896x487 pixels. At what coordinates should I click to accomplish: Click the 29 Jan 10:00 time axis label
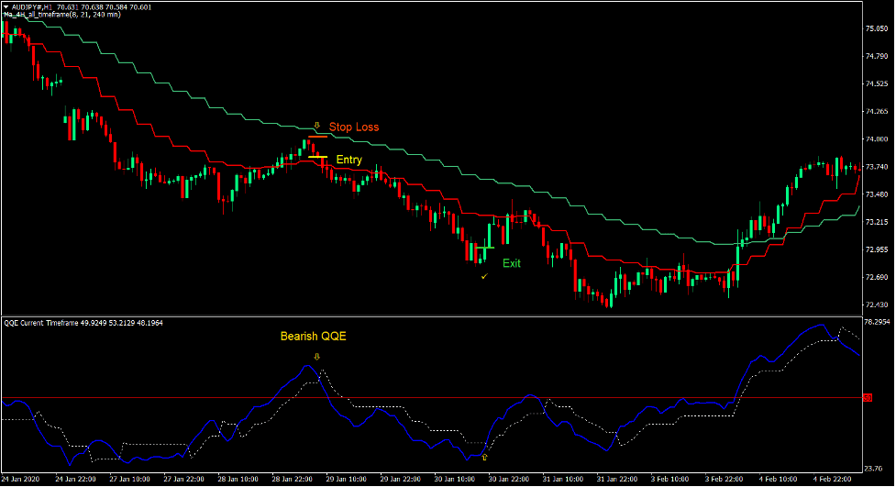coord(348,479)
